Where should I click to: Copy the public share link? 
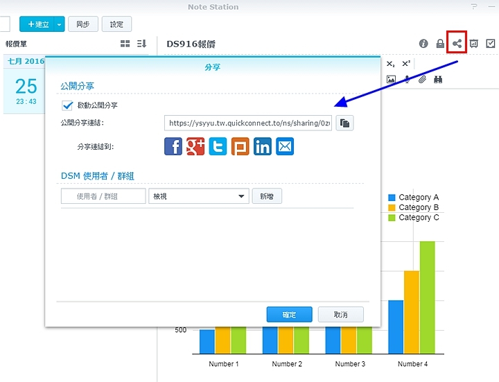[x=344, y=123]
